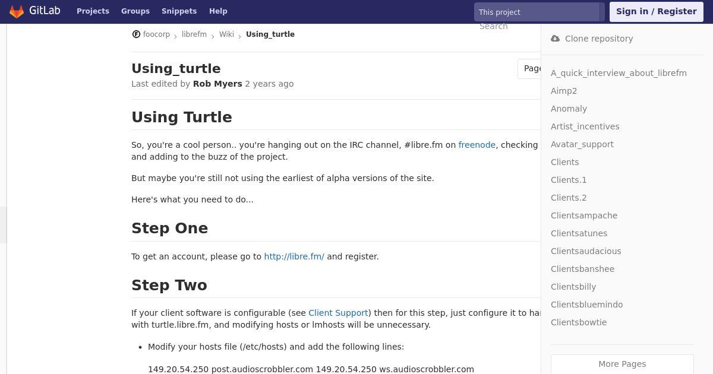Viewport: 713px width, 374px height.
Task: Open the Anomaly wiki page
Action: pyautogui.click(x=569, y=109)
